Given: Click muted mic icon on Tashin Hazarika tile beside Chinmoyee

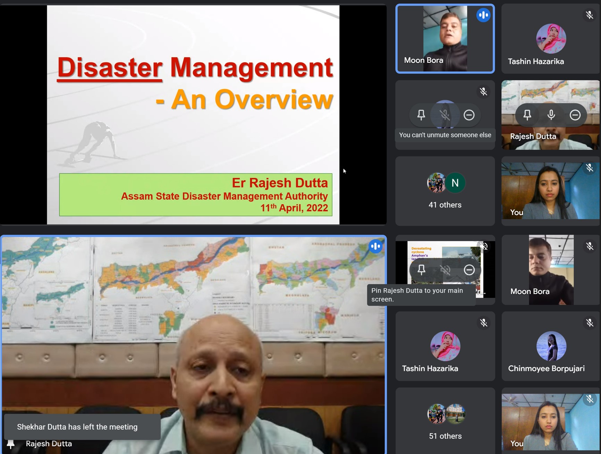Looking at the screenshot, I should pyautogui.click(x=483, y=323).
